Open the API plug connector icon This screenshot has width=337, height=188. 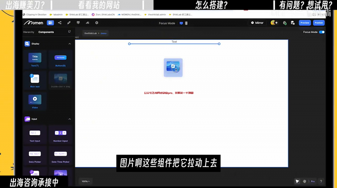point(69,23)
